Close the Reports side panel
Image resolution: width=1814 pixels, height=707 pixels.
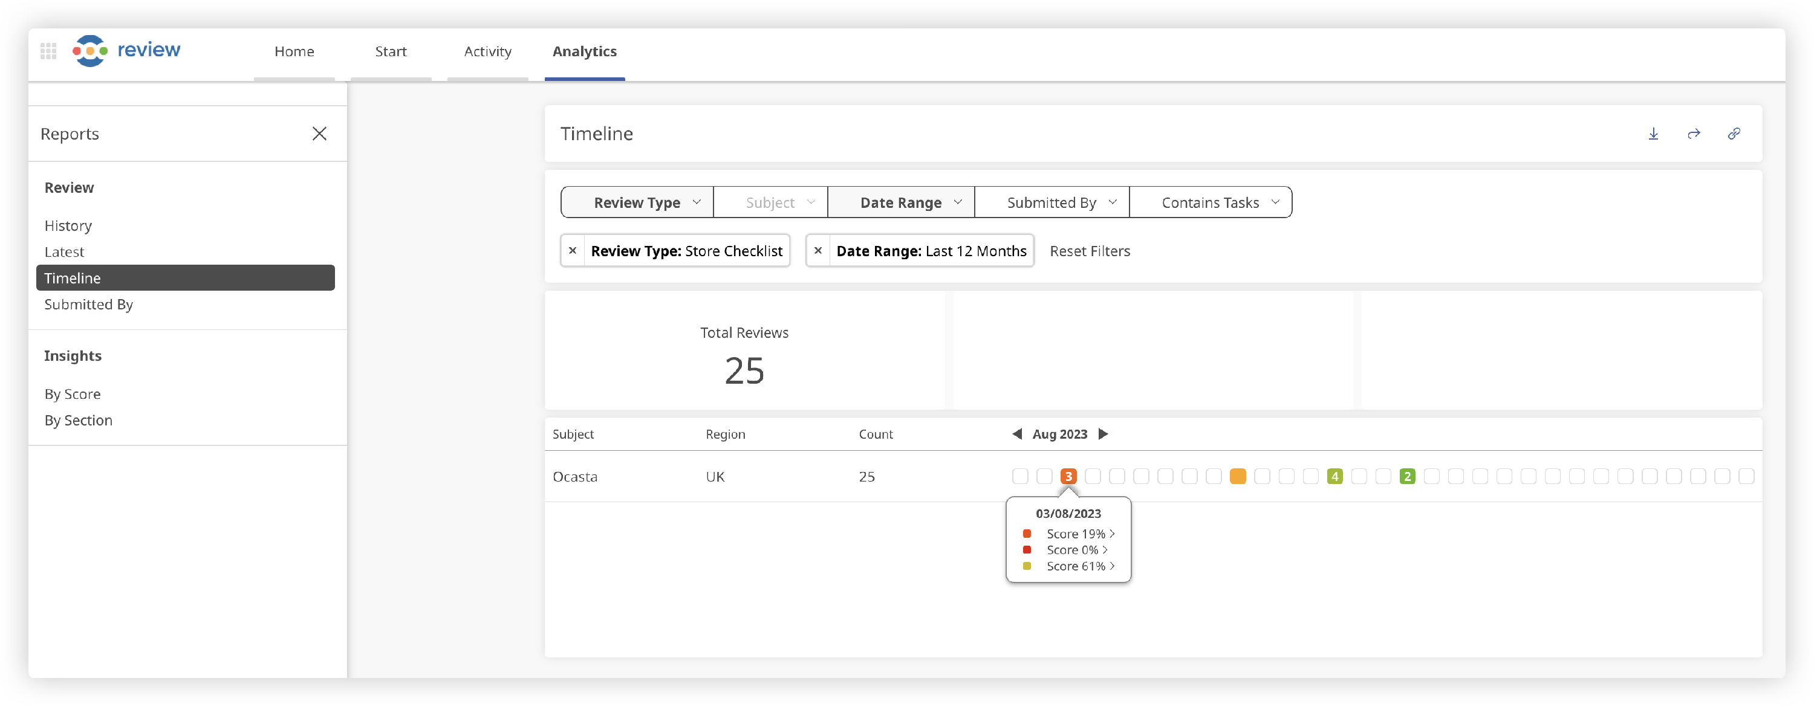[319, 134]
